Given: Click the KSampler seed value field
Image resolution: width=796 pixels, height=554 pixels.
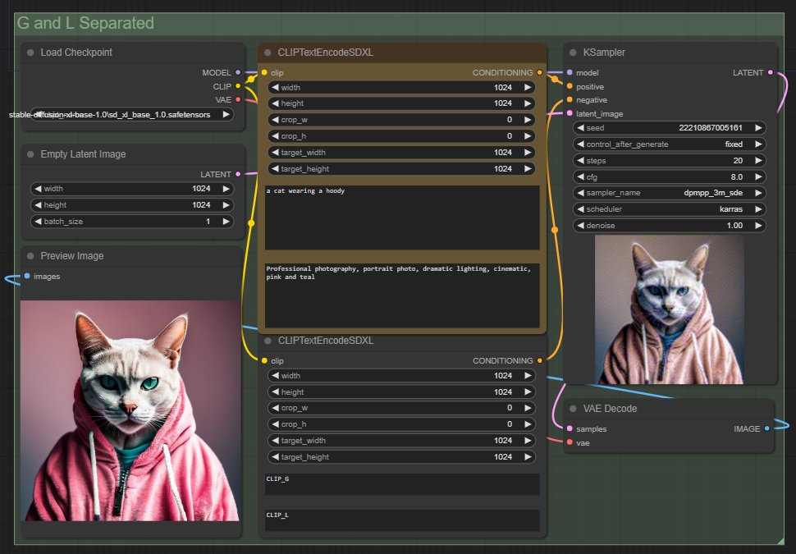Looking at the screenshot, I should 669,128.
